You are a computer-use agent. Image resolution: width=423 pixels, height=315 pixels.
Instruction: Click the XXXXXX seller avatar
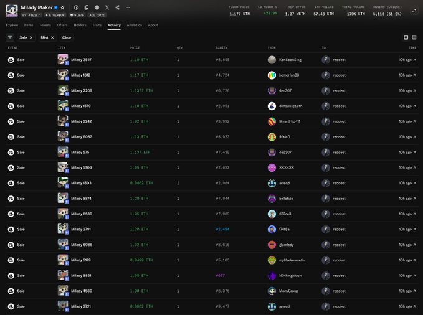[x=272, y=167]
